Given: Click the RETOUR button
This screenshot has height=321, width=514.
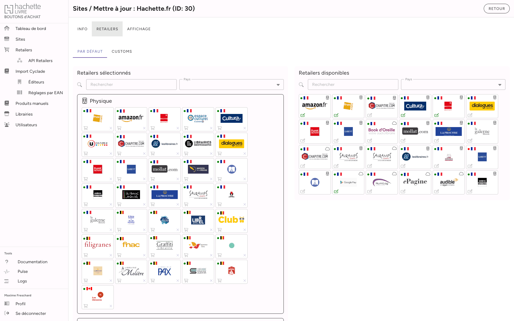Looking at the screenshot, I should click(497, 9).
